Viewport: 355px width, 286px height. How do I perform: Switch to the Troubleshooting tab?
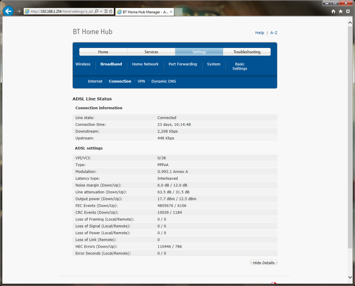coord(247,52)
